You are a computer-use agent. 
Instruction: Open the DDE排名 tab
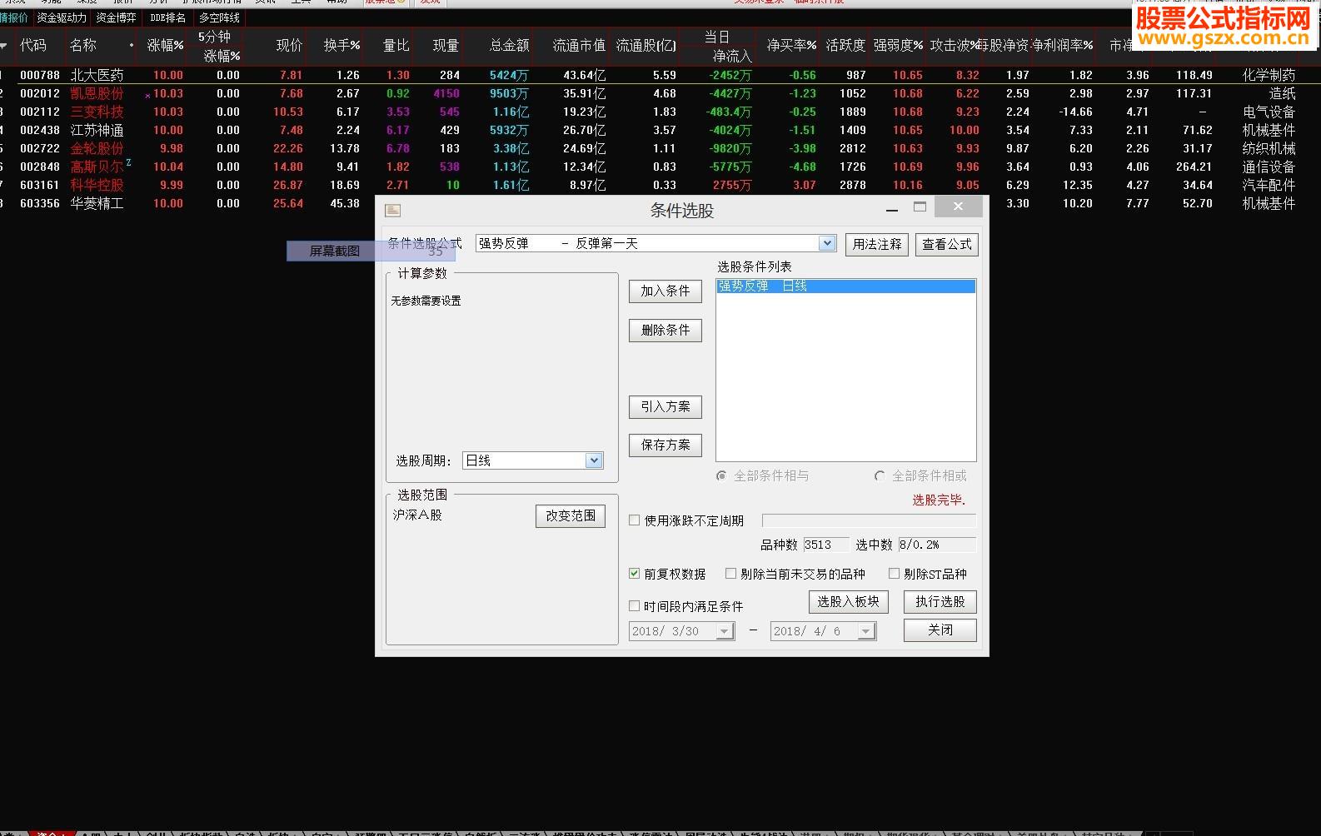167,17
